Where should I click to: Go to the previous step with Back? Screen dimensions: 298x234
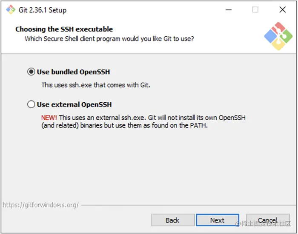click(x=172, y=220)
